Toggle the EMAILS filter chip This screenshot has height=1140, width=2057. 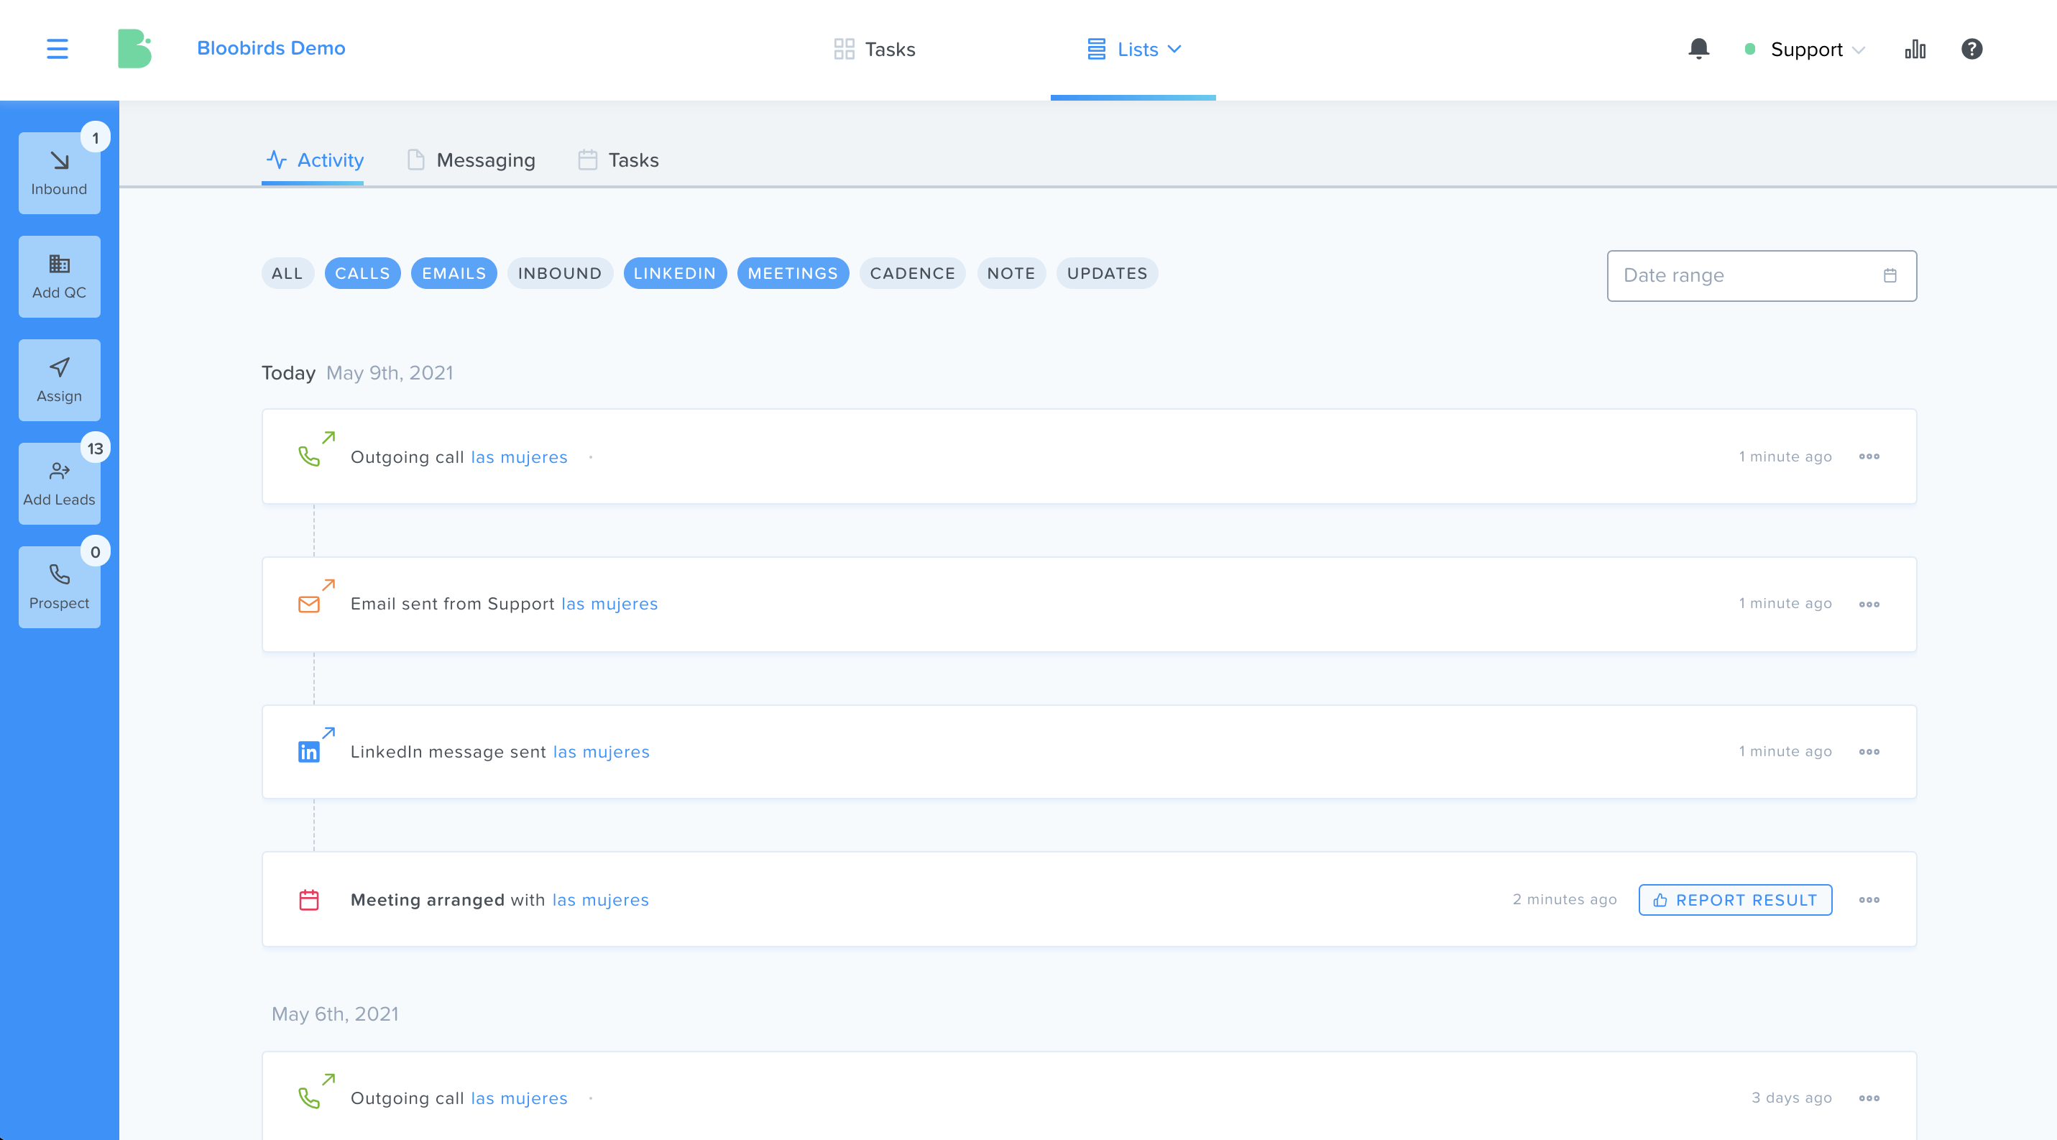454,273
